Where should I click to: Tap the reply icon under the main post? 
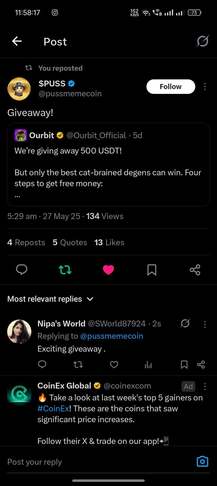(22, 270)
